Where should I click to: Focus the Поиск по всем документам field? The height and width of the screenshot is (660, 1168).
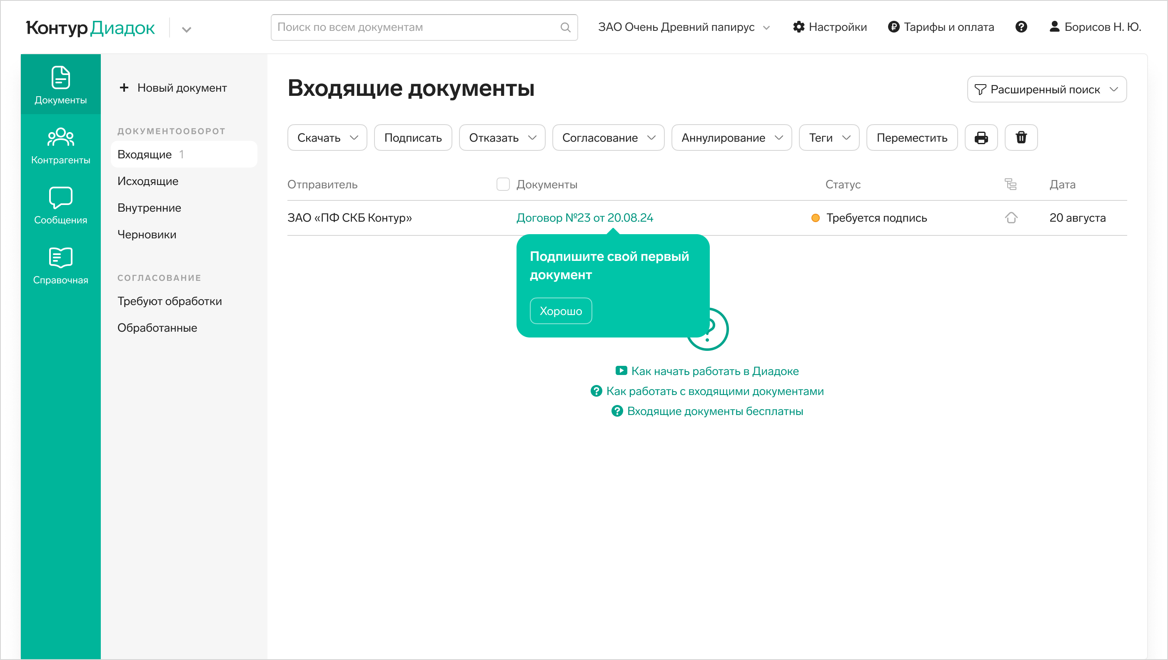(424, 27)
